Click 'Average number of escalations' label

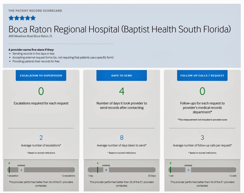(41, 145)
